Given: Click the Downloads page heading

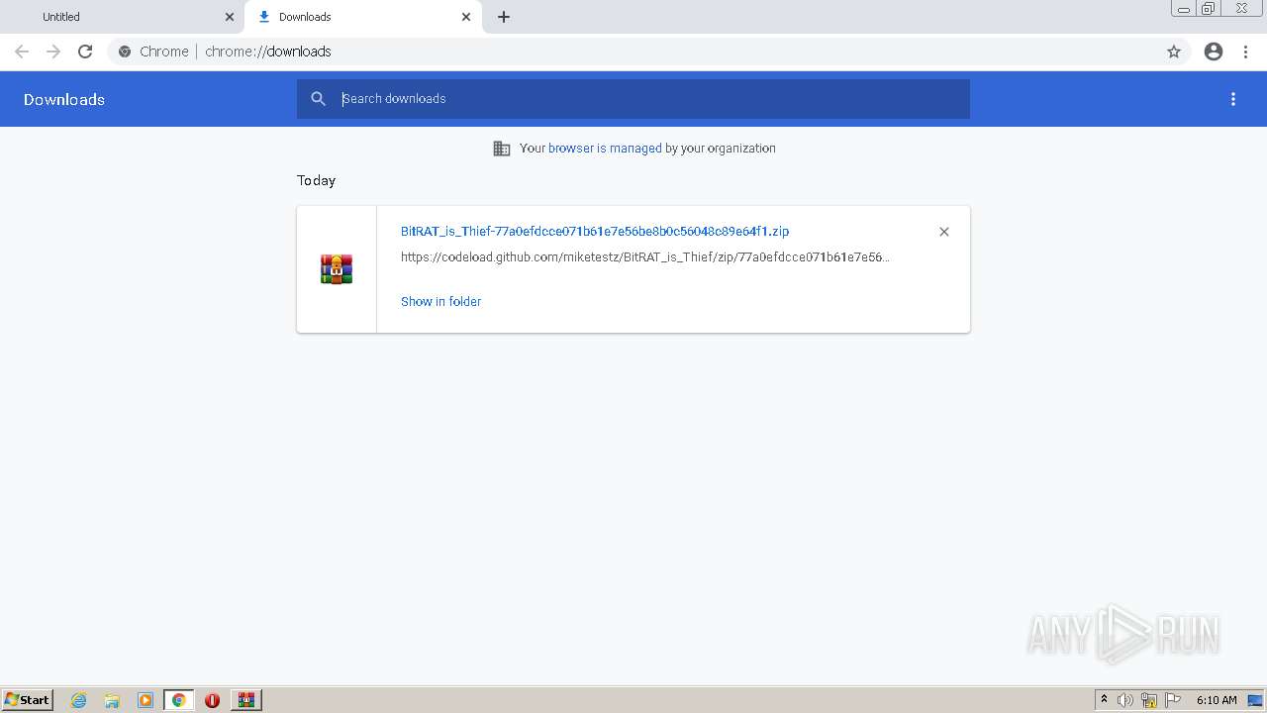Looking at the screenshot, I should click(64, 99).
